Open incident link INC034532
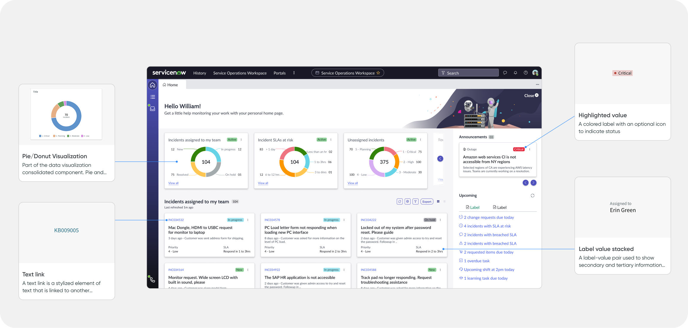 (176, 220)
